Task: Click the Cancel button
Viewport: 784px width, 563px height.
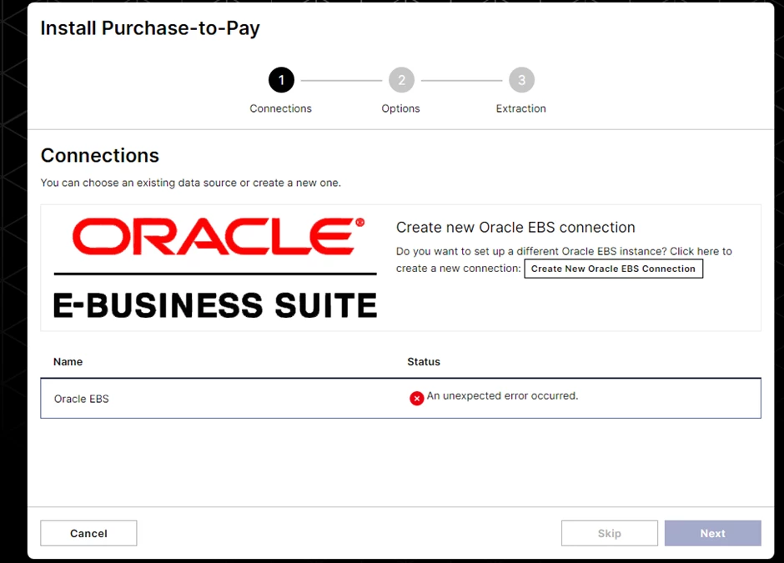Action: pos(88,533)
